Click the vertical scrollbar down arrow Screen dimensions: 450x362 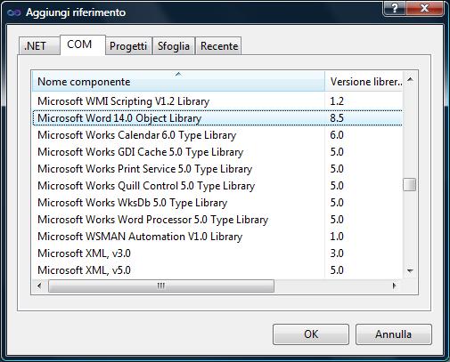pos(410,270)
